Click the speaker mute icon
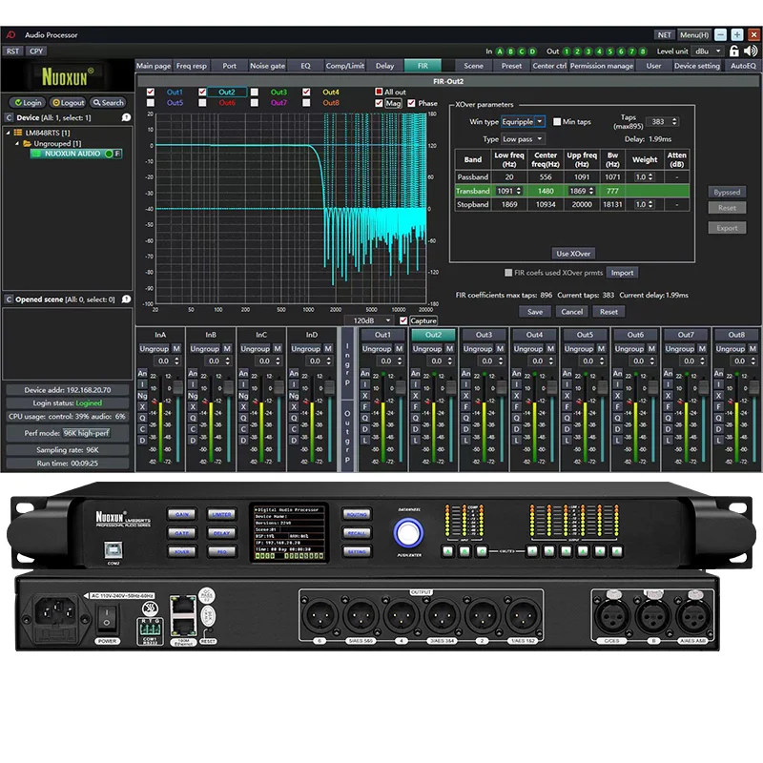 click(753, 51)
